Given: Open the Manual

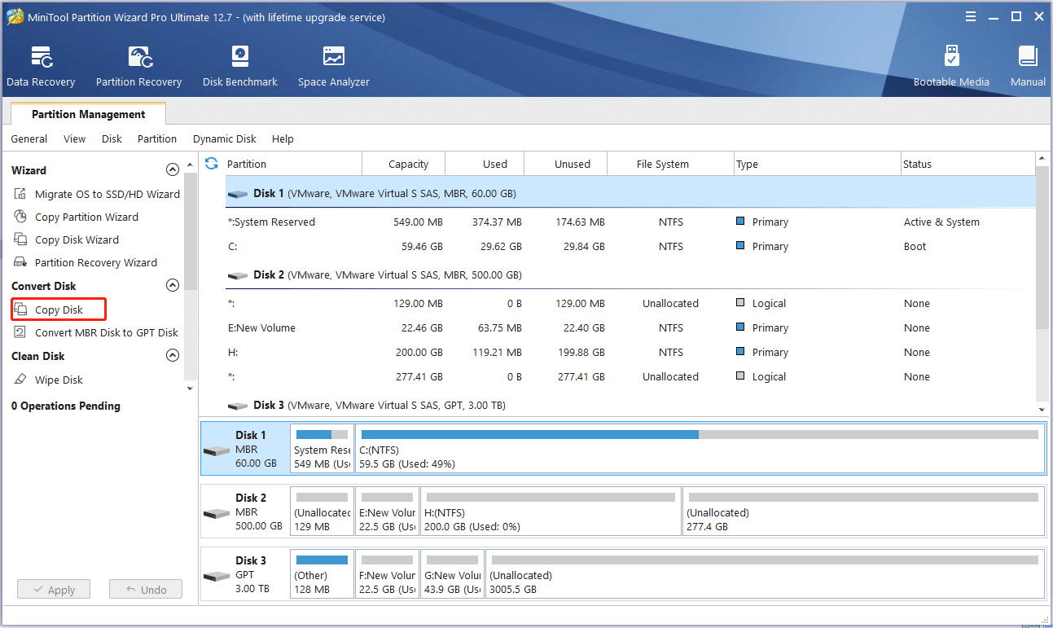Looking at the screenshot, I should tap(1028, 67).
